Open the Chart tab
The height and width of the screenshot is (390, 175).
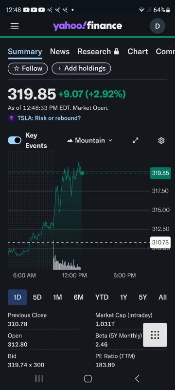point(138,52)
